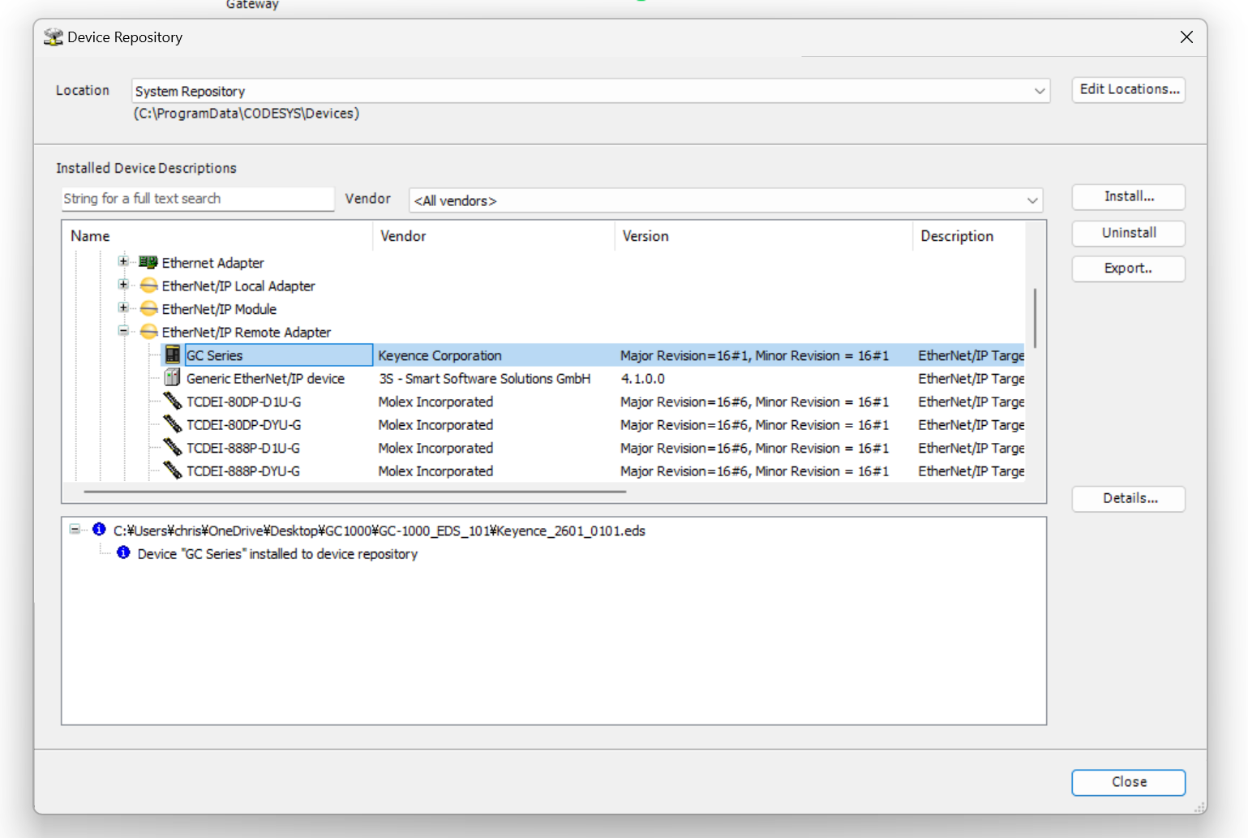Sort by the Version column header
Screen dimensions: 1248x838
[763, 236]
